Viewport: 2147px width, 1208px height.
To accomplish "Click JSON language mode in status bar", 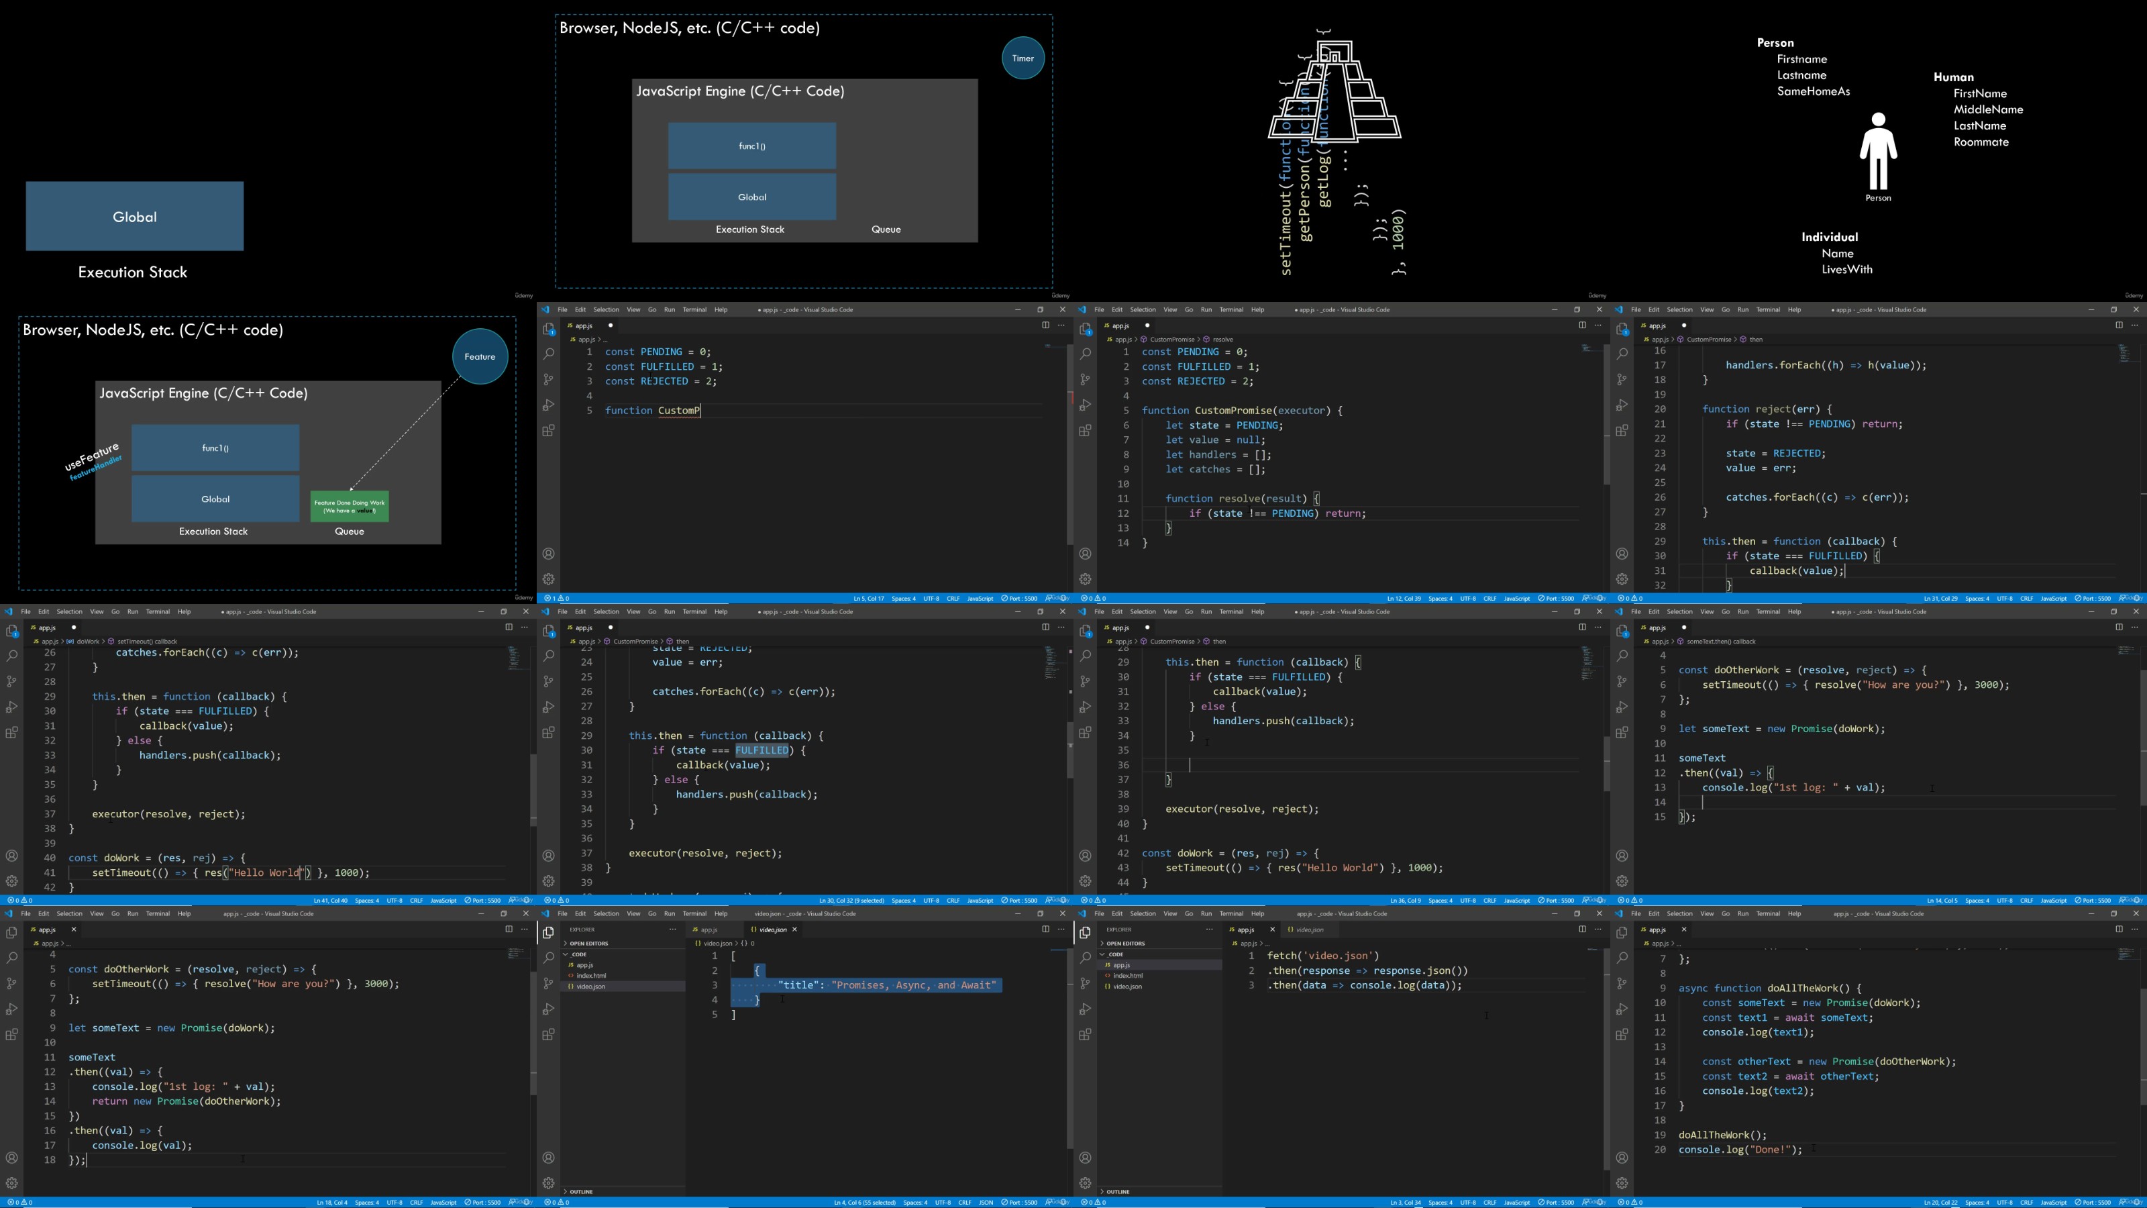I will 986,1202.
